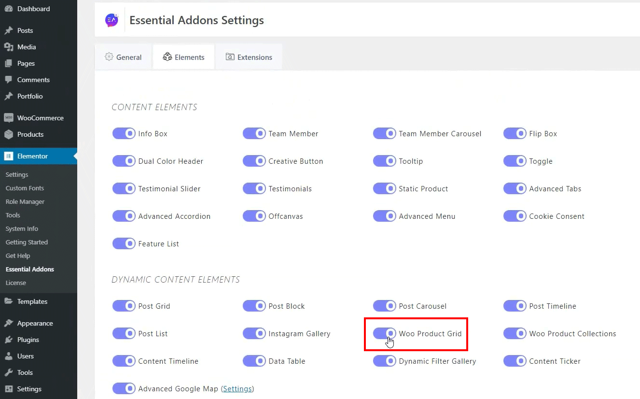The width and height of the screenshot is (640, 399).
Task: Open the Google Map Settings link
Action: pos(237,388)
